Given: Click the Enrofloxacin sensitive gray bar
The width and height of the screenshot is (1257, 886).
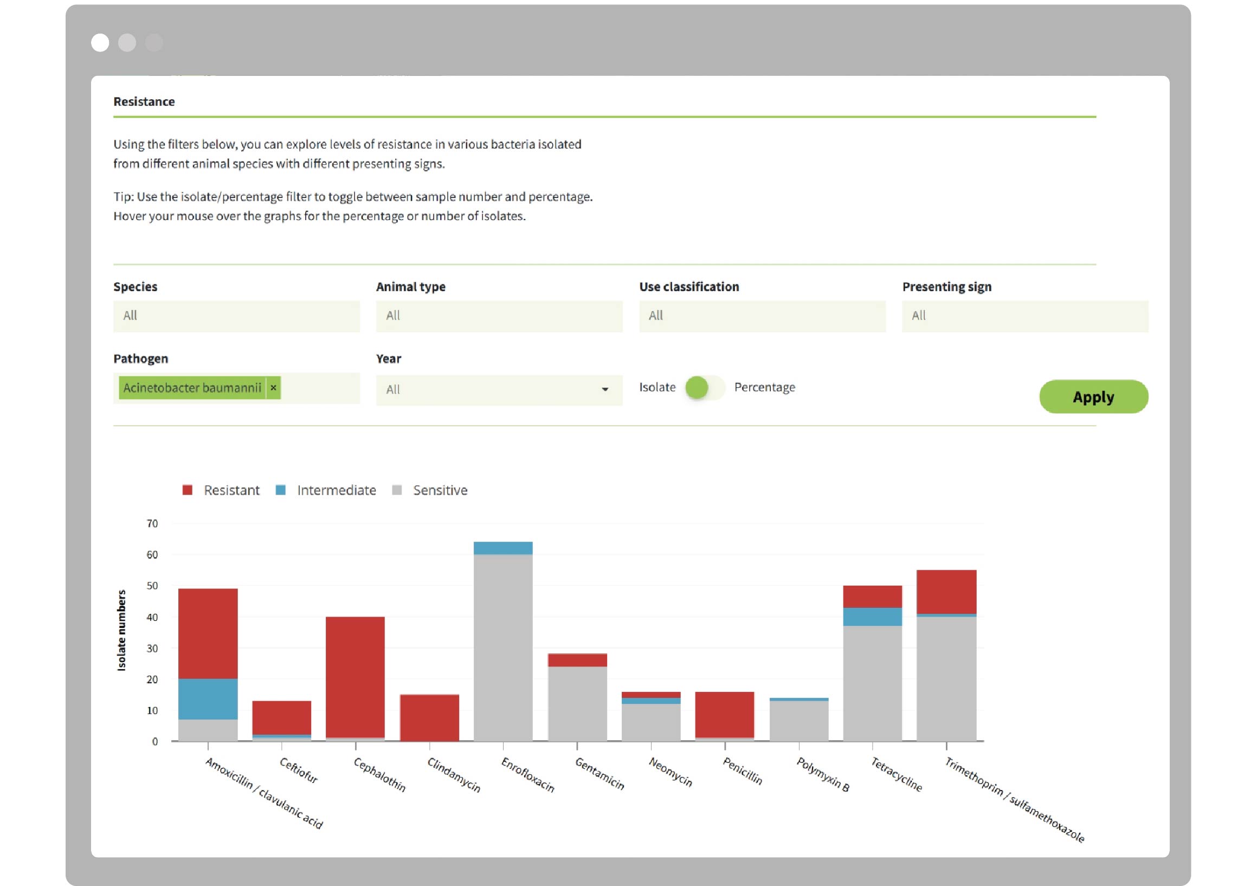Looking at the screenshot, I should 502,647.
